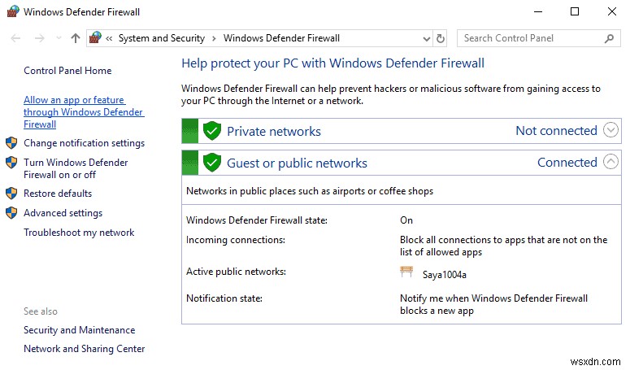630x370 pixels.
Task: Open Advanced settings
Action: 63,213
